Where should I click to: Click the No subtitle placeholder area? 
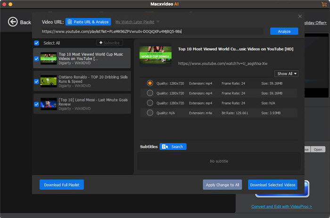point(219,161)
